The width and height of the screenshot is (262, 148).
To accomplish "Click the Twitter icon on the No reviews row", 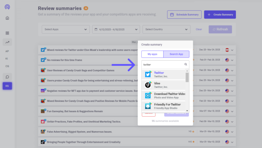I will click(x=43, y=60).
